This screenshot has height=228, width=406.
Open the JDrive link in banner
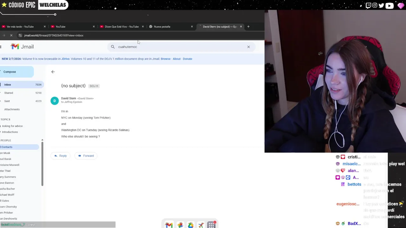coord(65,59)
